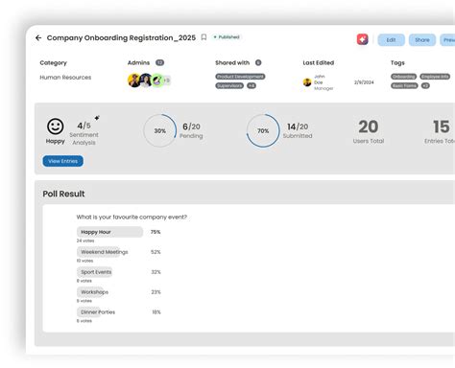Viewport: 455px width, 368px height.
Task: Click the Poll Result heading
Action: (63, 194)
